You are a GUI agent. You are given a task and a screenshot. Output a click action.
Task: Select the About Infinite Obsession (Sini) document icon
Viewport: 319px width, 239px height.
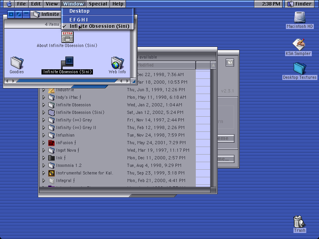pos(67,37)
